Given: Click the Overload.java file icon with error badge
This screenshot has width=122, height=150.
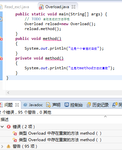Looking at the screenshot, I should 41,7.
